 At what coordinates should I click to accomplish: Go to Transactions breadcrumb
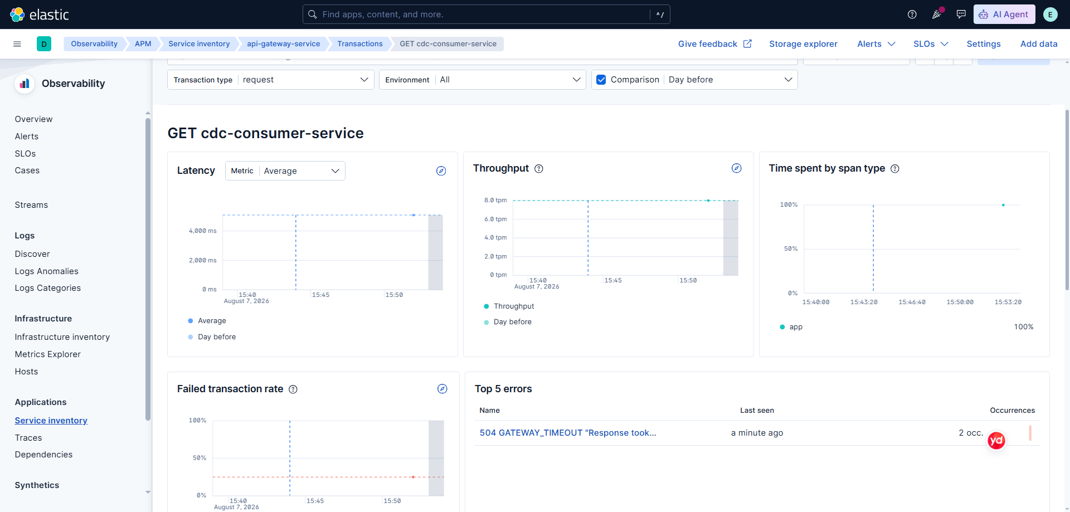tap(360, 44)
